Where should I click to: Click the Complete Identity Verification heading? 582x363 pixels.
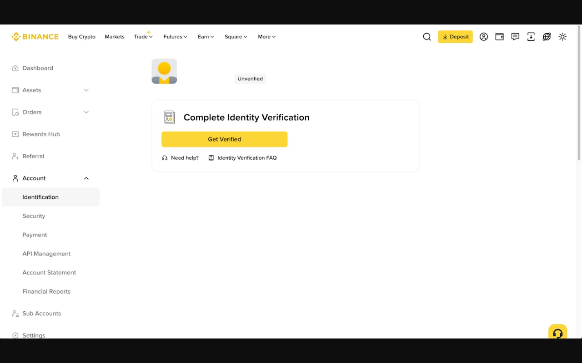point(246,118)
